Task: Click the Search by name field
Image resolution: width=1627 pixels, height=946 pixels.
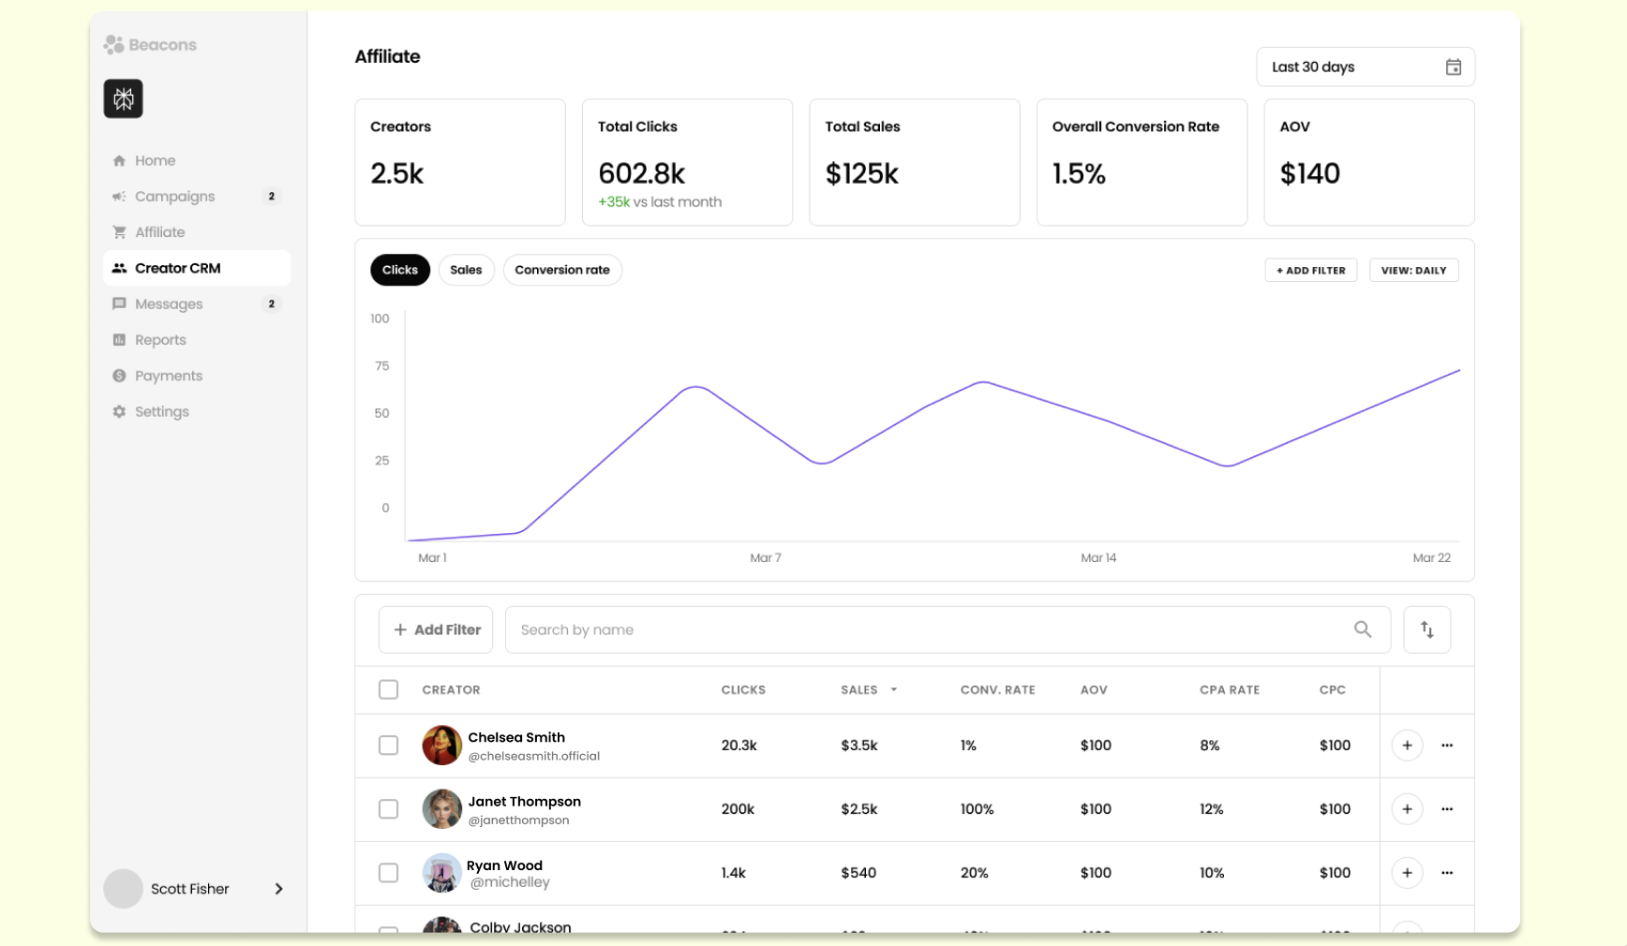Action: coord(928,629)
